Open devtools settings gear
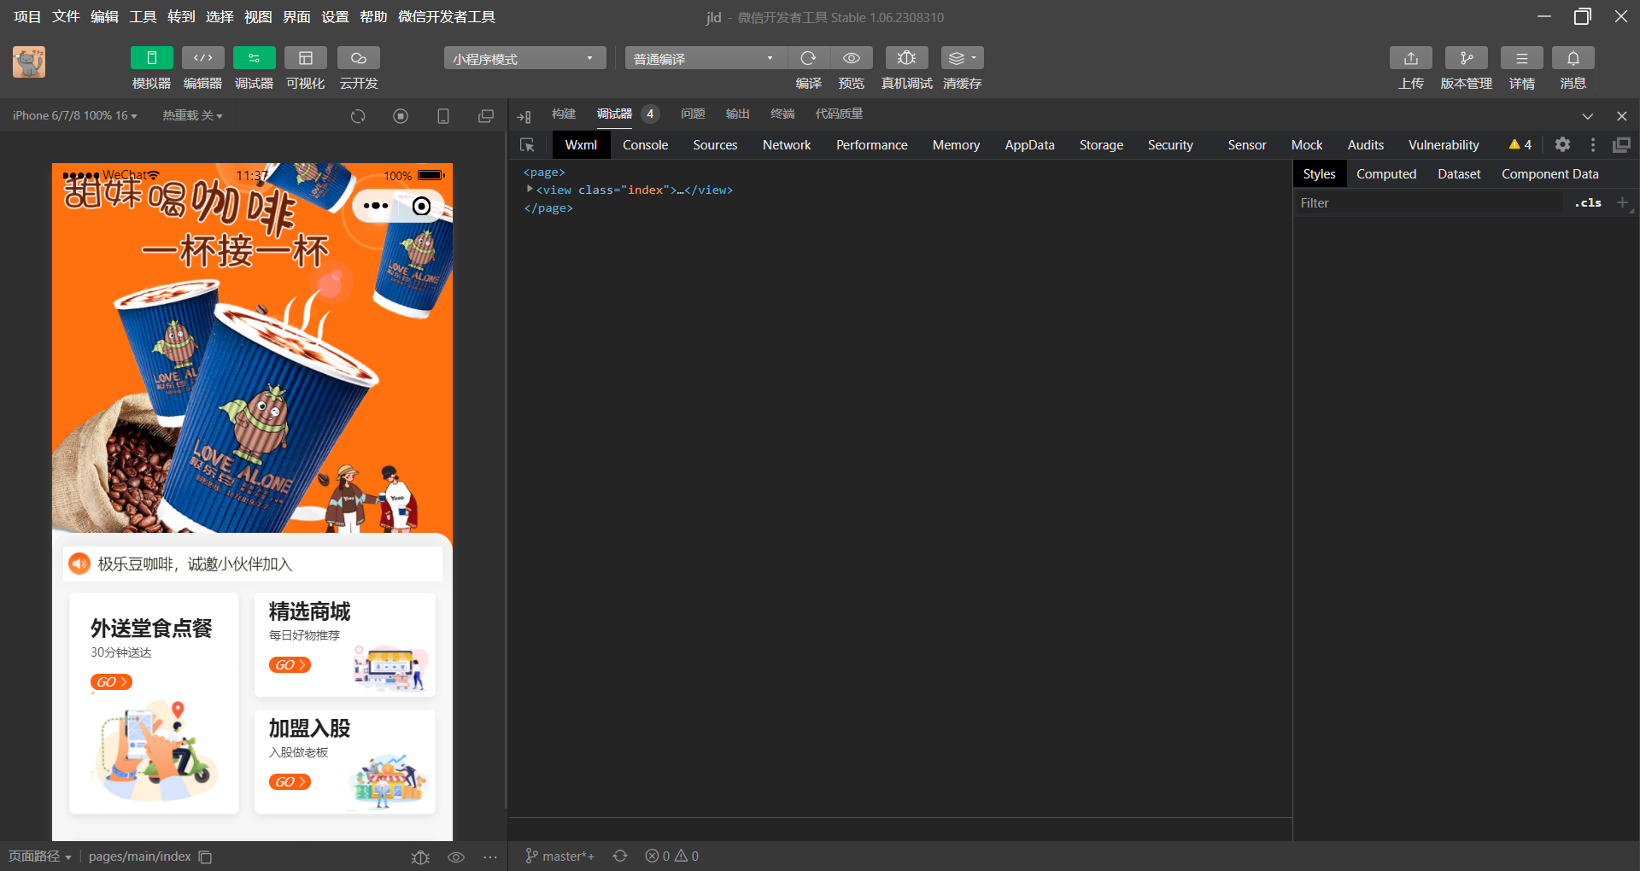Screen dimensions: 1640x871 (1562, 145)
